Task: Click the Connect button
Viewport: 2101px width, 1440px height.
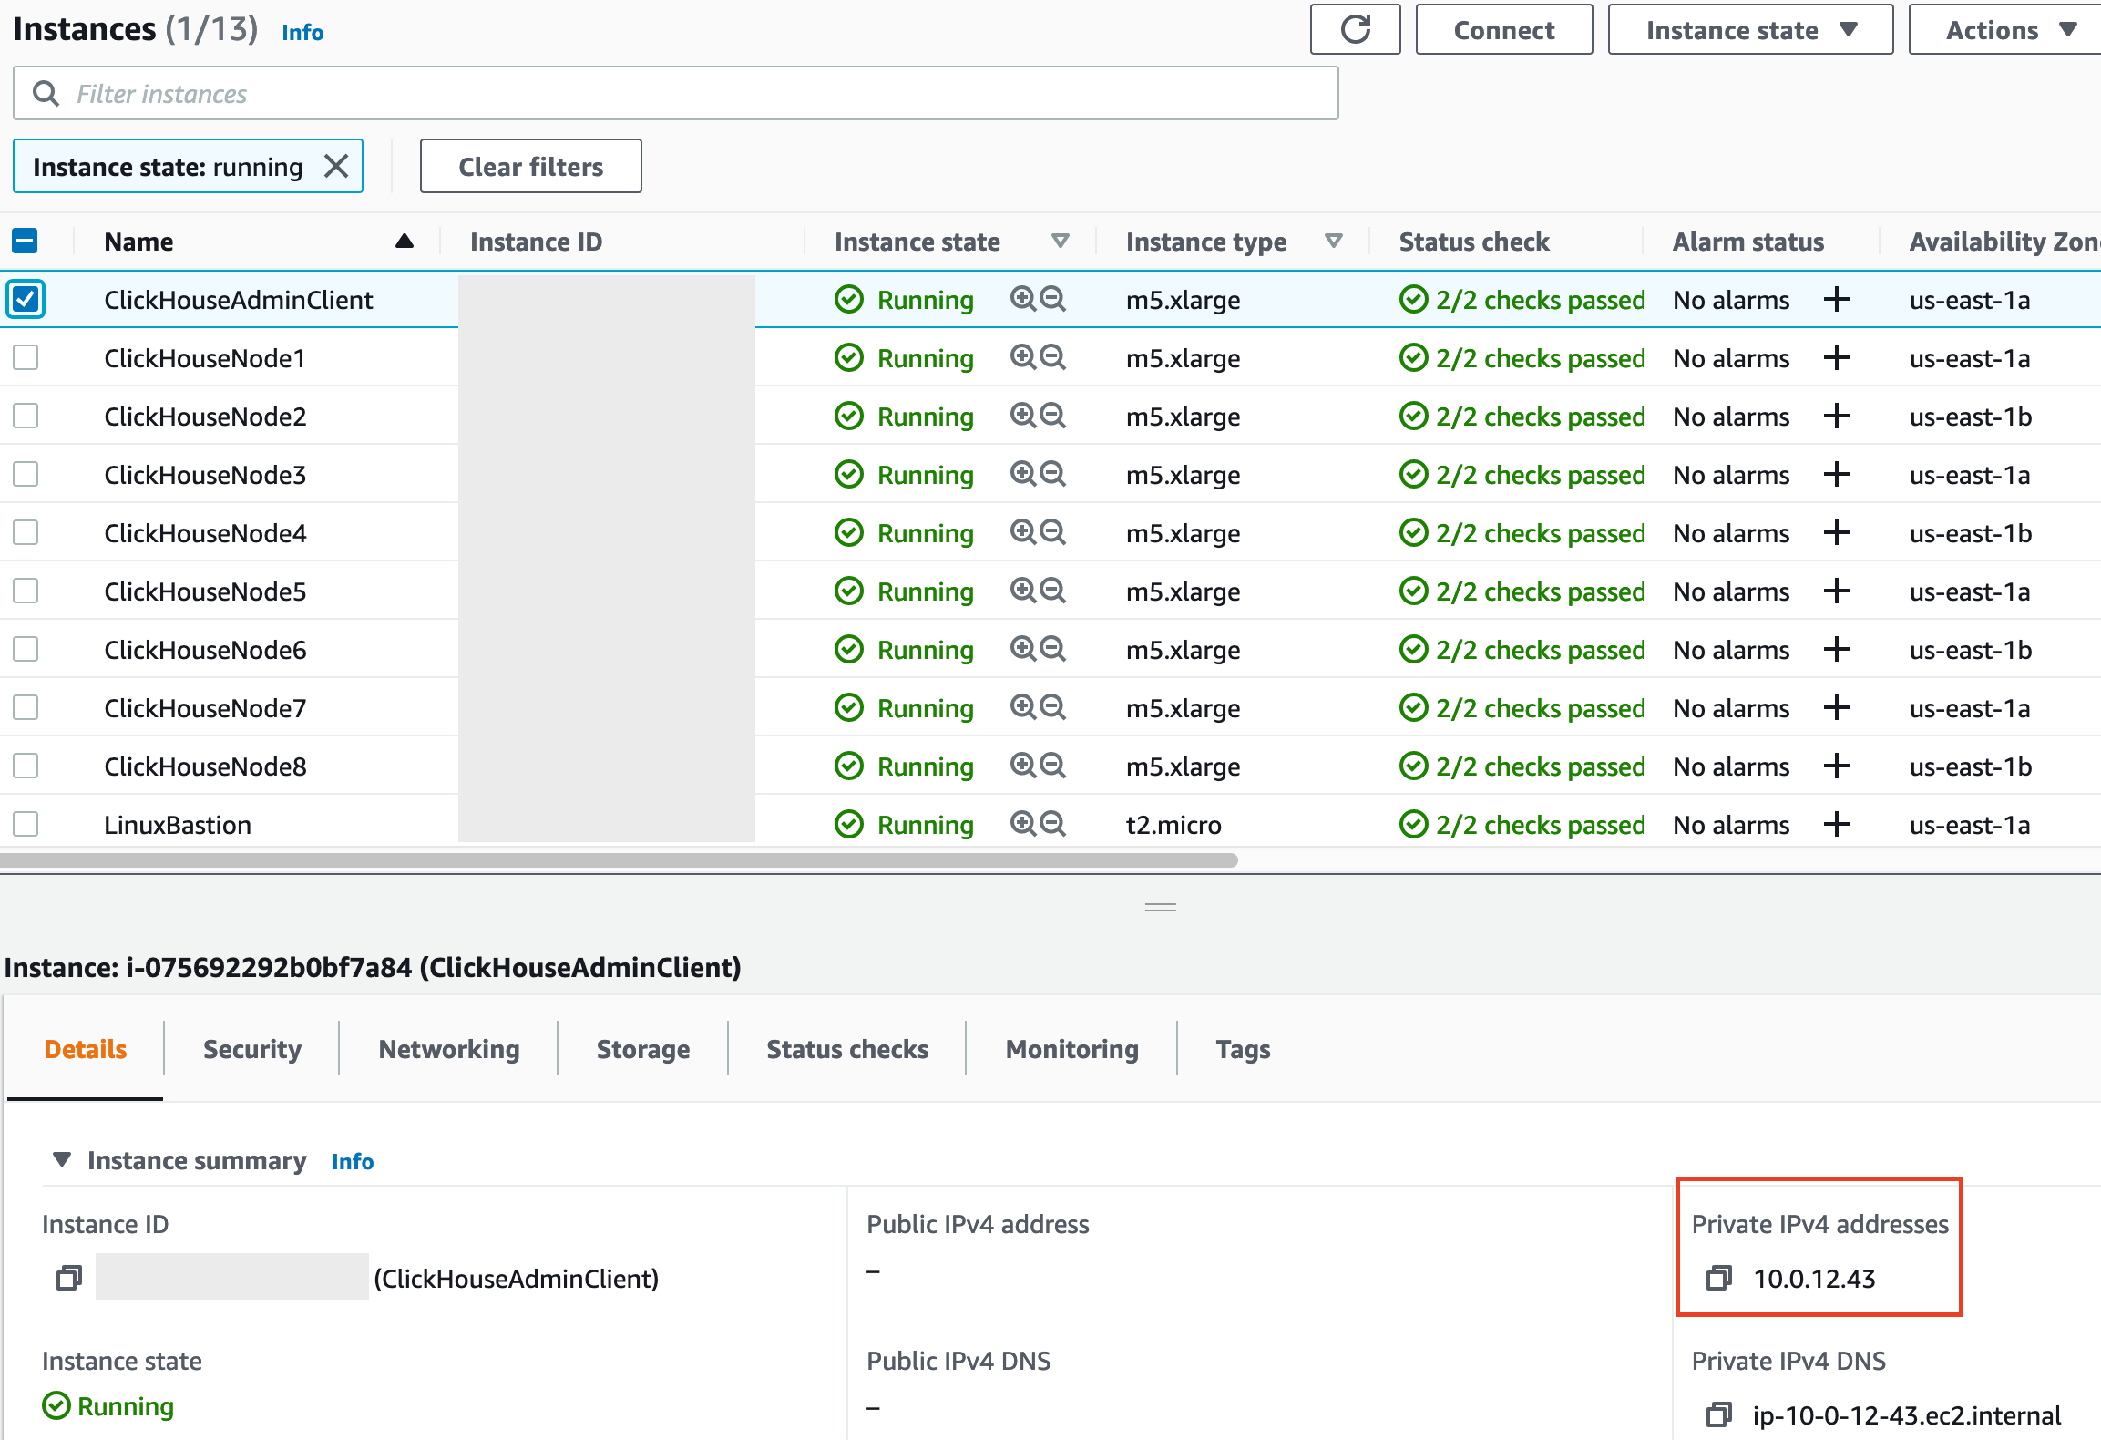Action: pos(1504,30)
